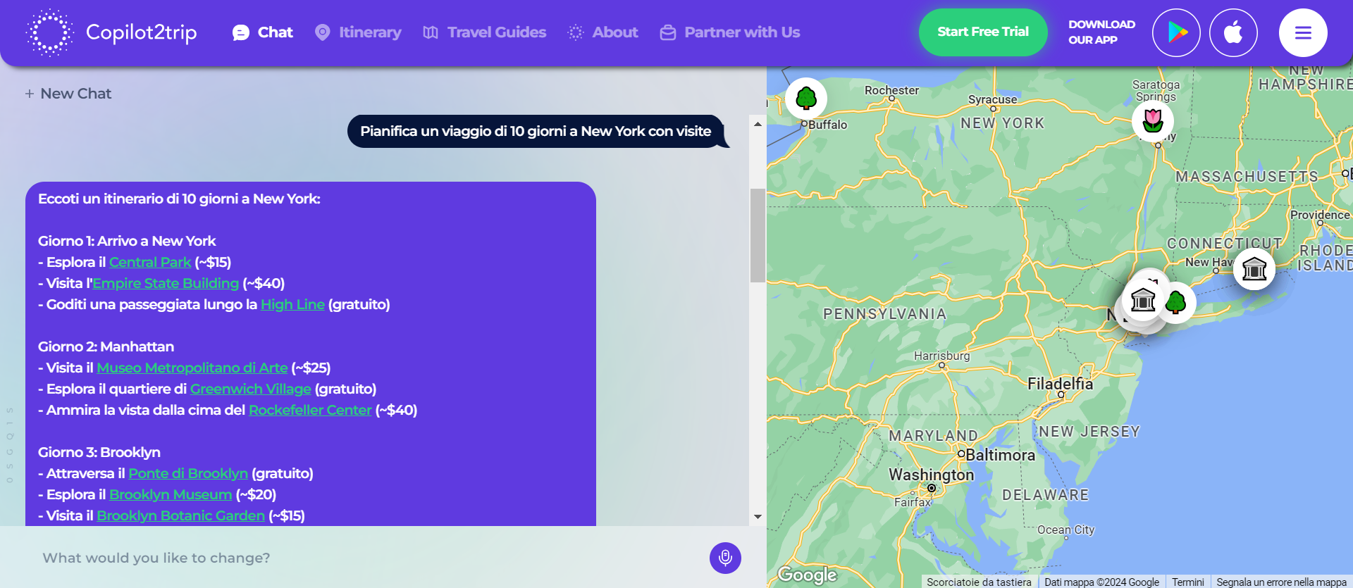This screenshot has height=588, width=1353.
Task: Open Central Park link
Action: [150, 262]
